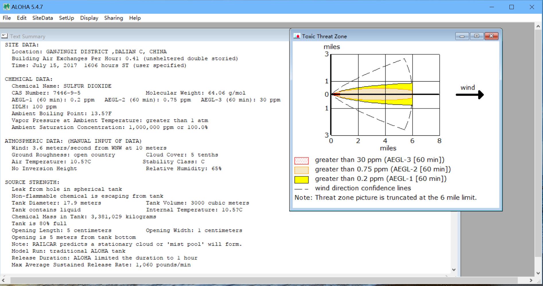Screen dimensions: 543x286
Task: Open the Display menu
Action: (x=89, y=18)
